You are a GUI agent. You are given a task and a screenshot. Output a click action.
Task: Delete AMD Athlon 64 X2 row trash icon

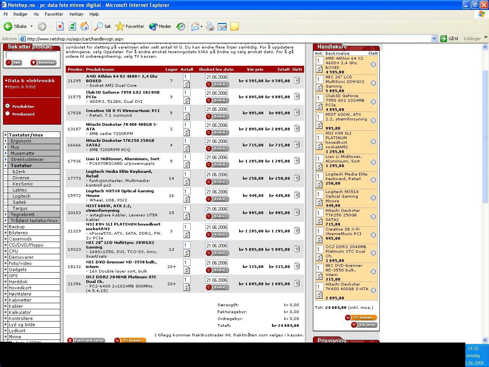pyautogui.click(x=297, y=80)
